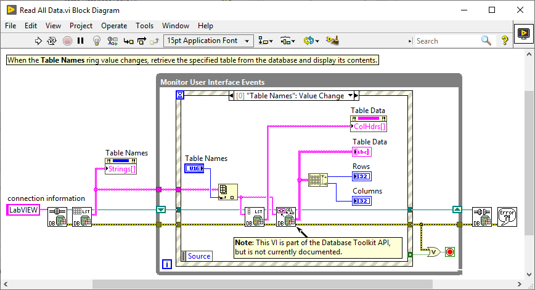Open the event case selector dropdown

[350, 95]
